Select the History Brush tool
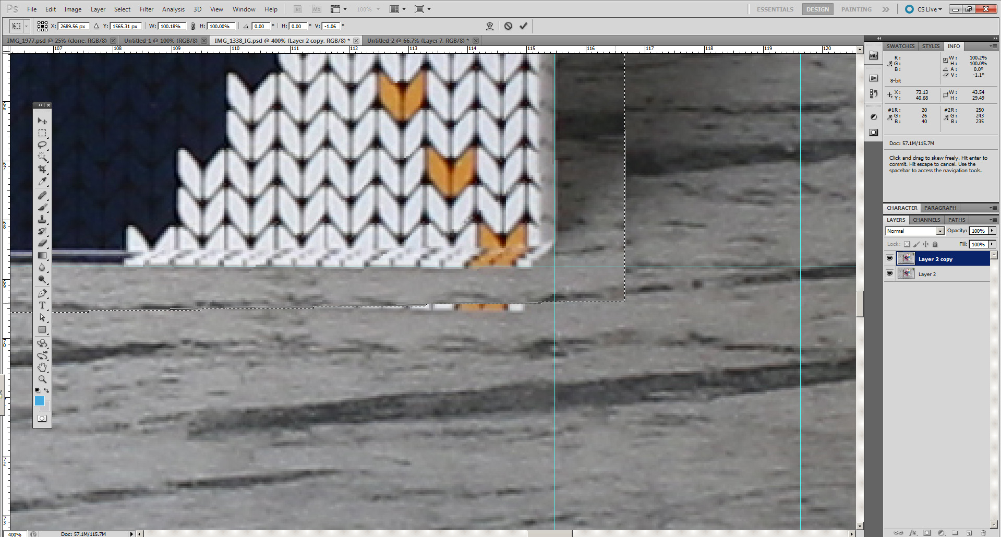1001x537 pixels. [42, 231]
